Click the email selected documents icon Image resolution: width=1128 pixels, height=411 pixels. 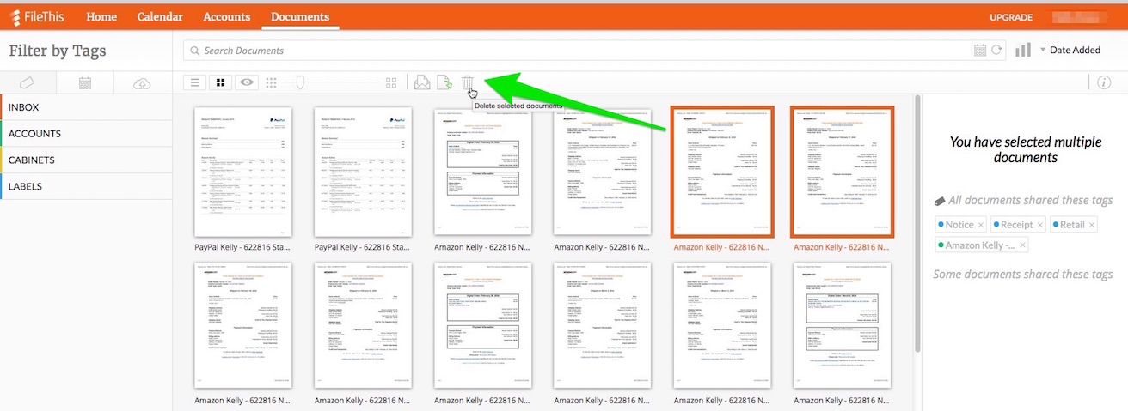point(422,82)
